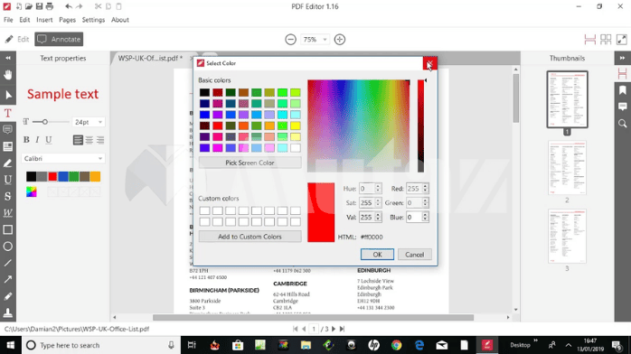Adjust the Val spinner arrows
The width and height of the screenshot is (631, 354).
[378, 217]
